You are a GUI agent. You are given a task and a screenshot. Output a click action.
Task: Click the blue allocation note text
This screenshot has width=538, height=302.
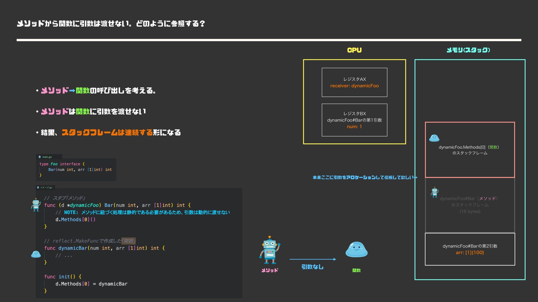[364, 177]
